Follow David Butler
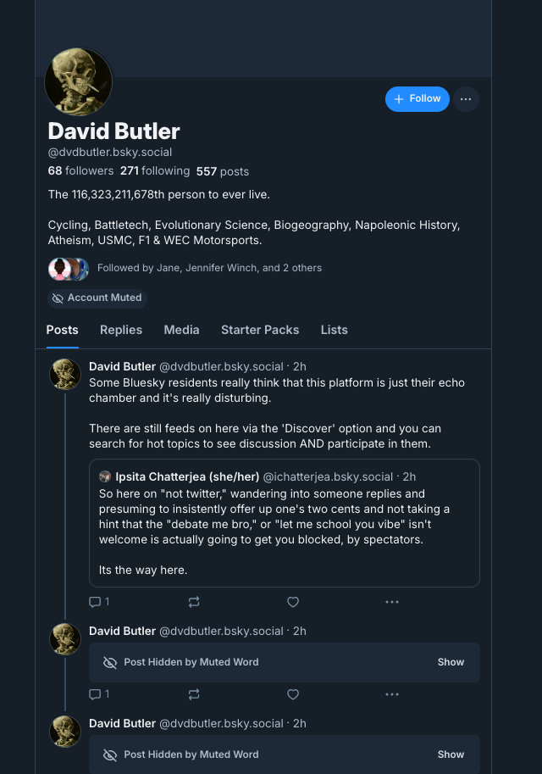Image resolution: width=542 pixels, height=774 pixels. [x=417, y=99]
